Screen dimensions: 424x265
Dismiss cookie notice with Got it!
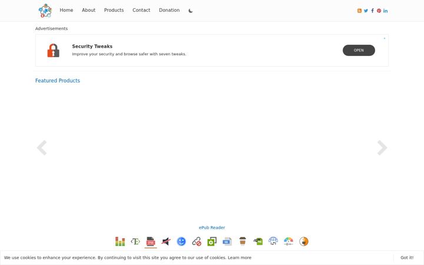click(407, 258)
